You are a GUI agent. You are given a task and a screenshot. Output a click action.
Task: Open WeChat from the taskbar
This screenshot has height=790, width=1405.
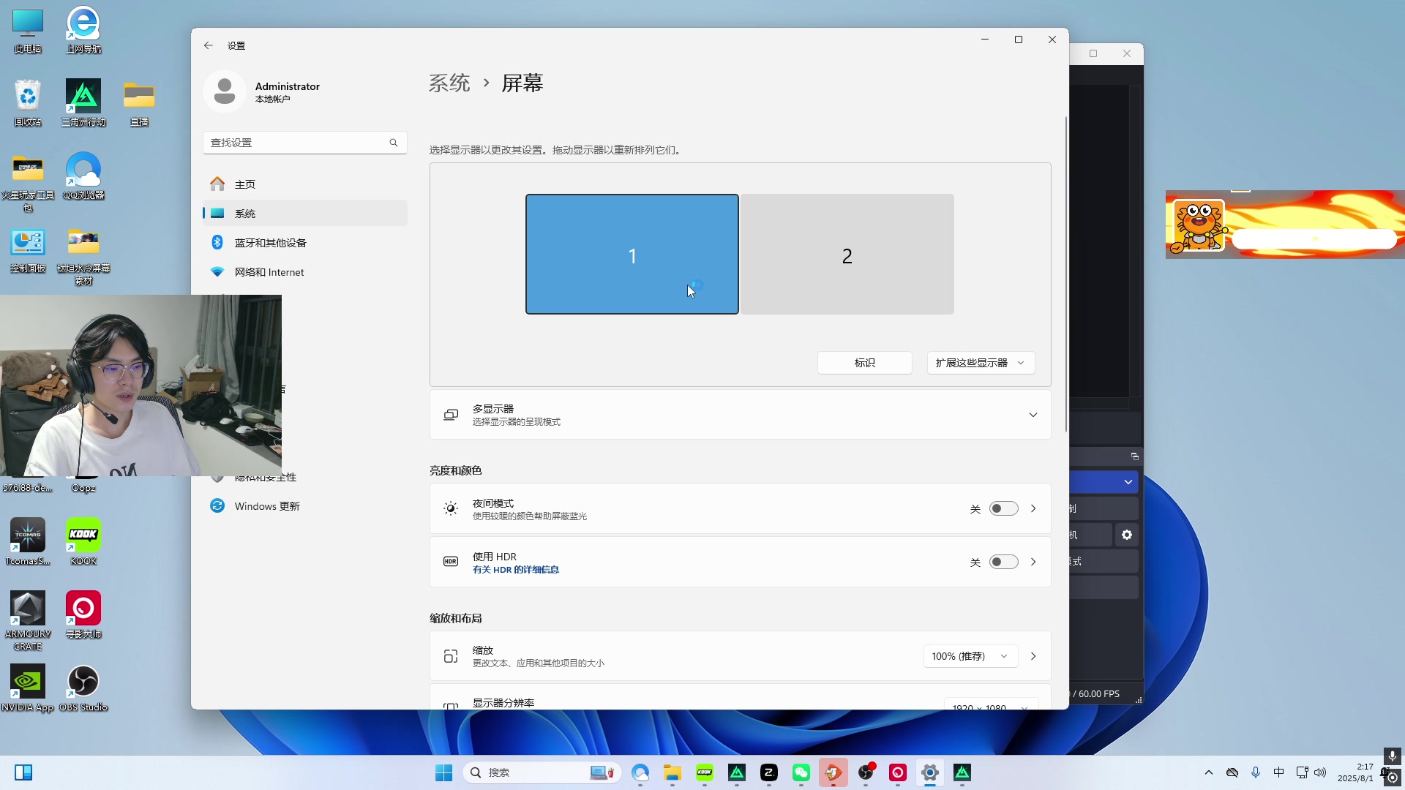click(x=801, y=772)
